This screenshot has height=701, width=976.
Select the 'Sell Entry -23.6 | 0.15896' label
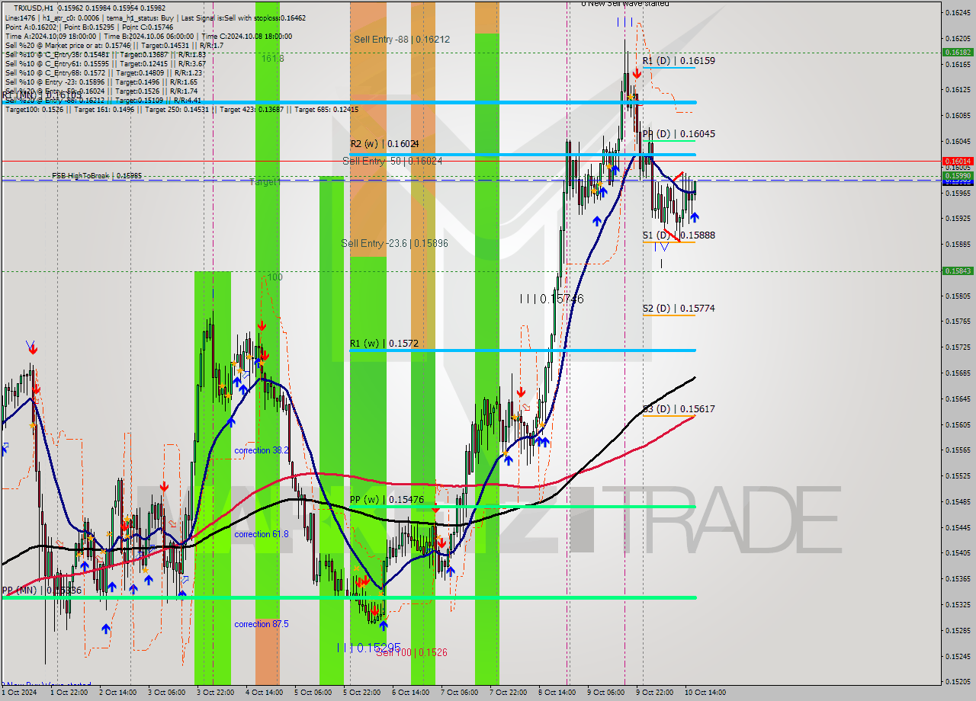coord(394,243)
